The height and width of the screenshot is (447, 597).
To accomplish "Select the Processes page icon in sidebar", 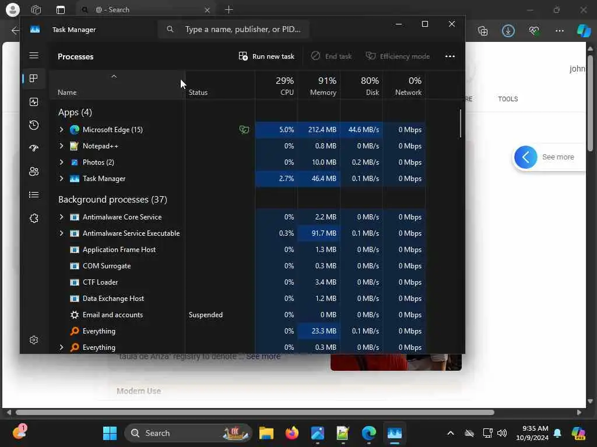I will coord(33,79).
